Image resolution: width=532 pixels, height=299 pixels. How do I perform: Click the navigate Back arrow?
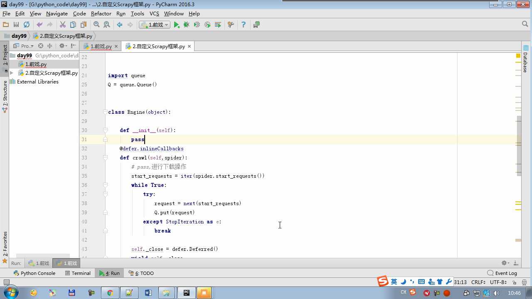point(120,25)
